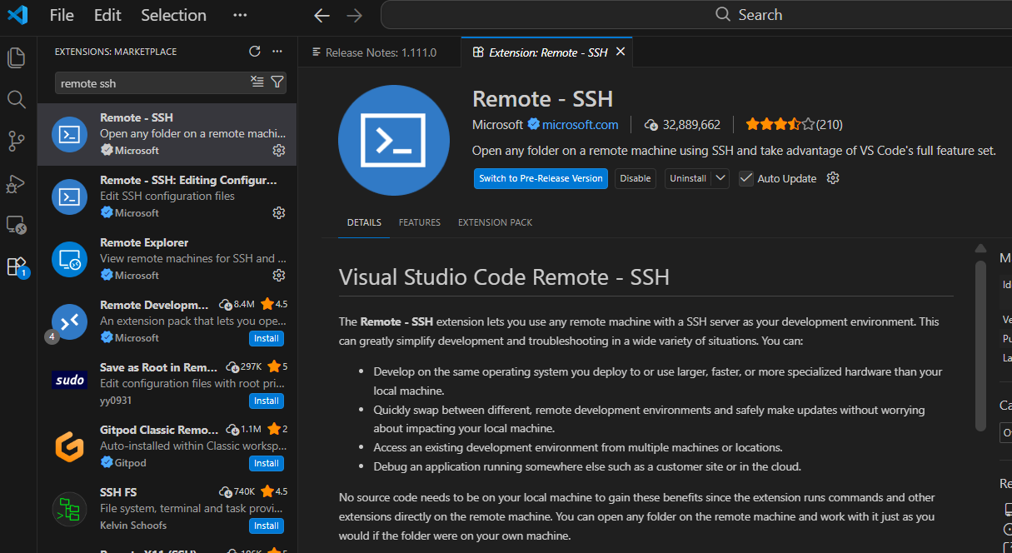This screenshot has height=553, width=1012.
Task: Open Extensions panel more actions menu
Action: 277,52
